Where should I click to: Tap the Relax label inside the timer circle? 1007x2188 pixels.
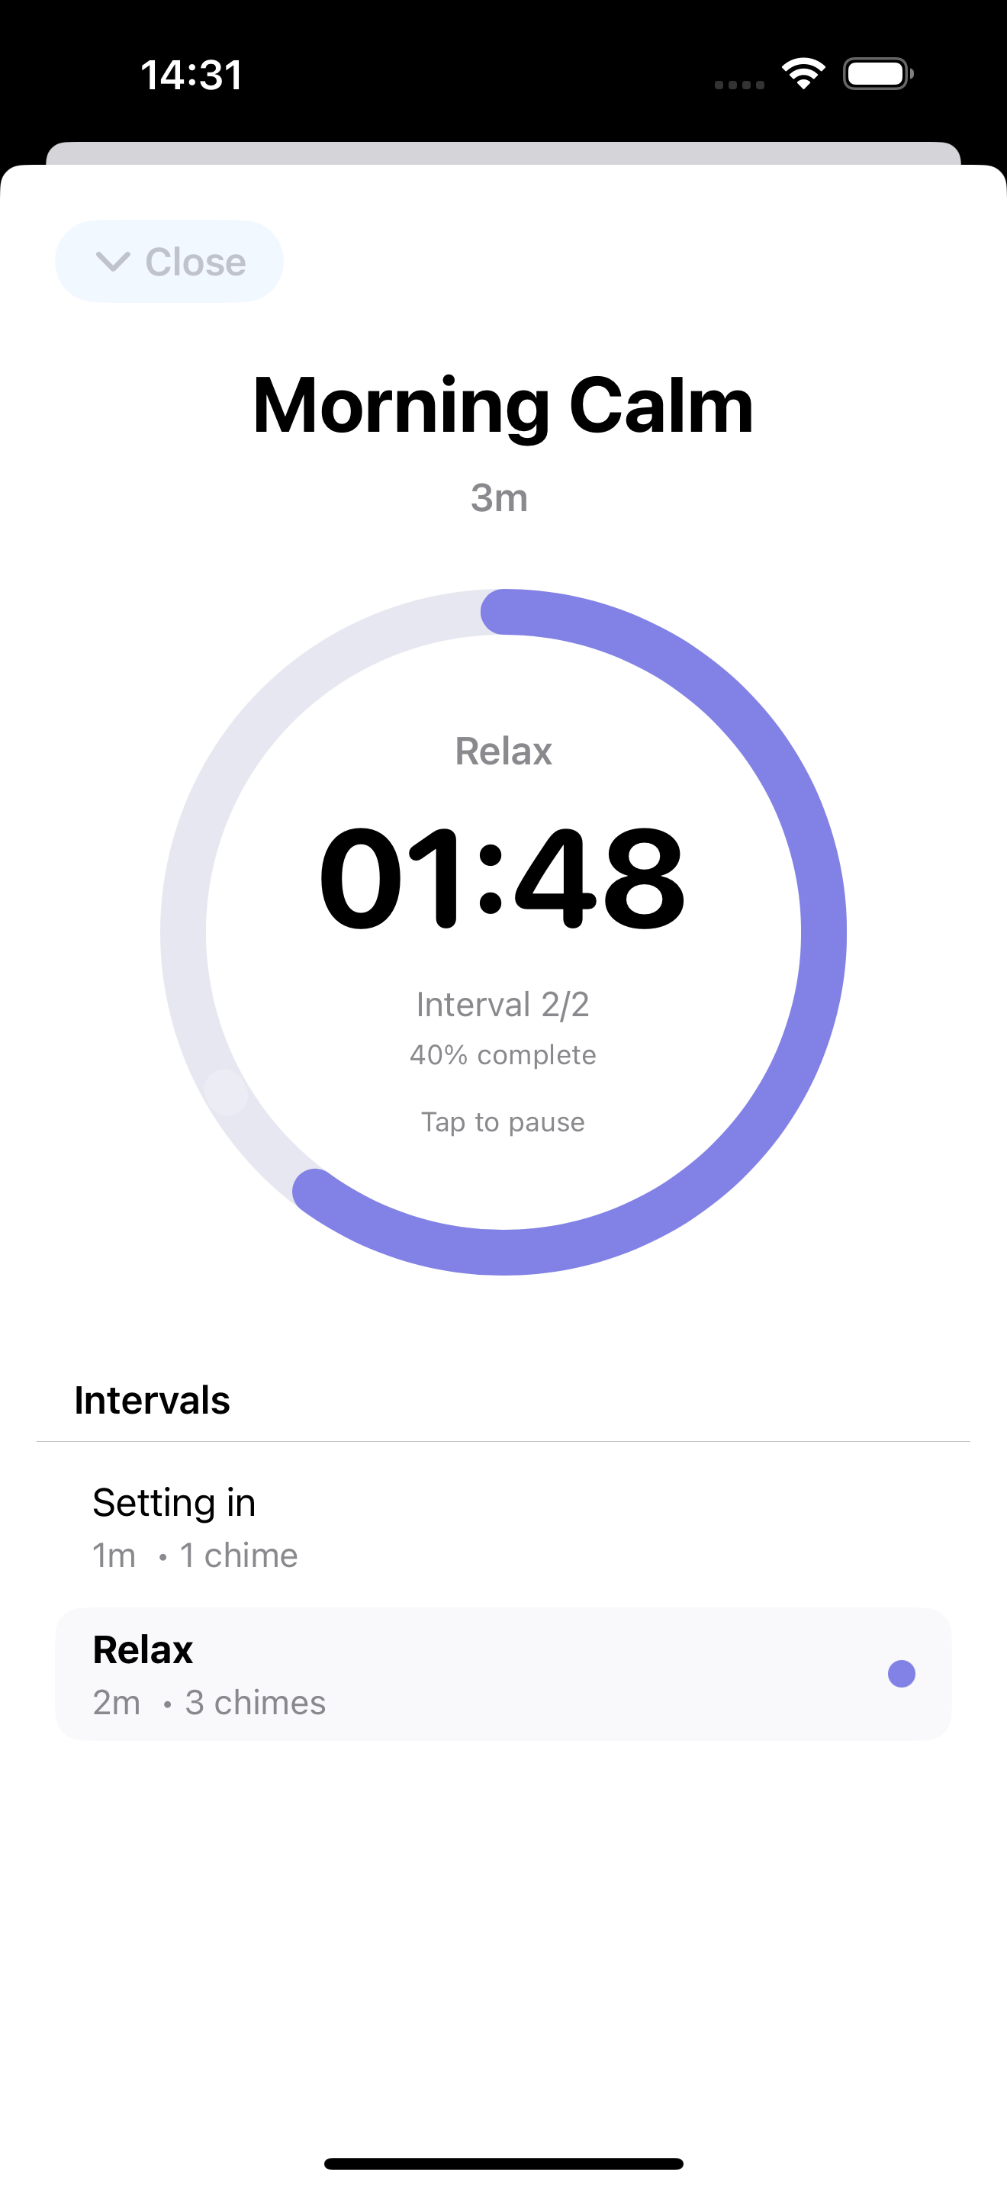pyautogui.click(x=503, y=751)
